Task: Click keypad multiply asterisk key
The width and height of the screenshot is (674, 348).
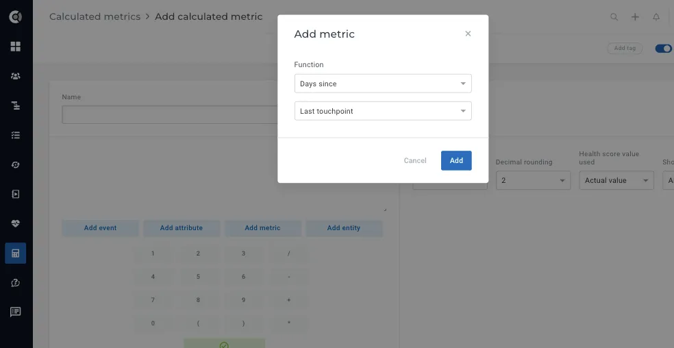Action: coord(289,323)
